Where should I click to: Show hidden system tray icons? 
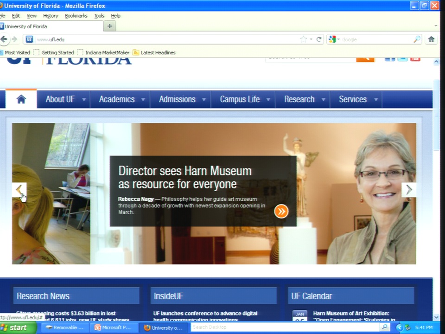coord(399,328)
